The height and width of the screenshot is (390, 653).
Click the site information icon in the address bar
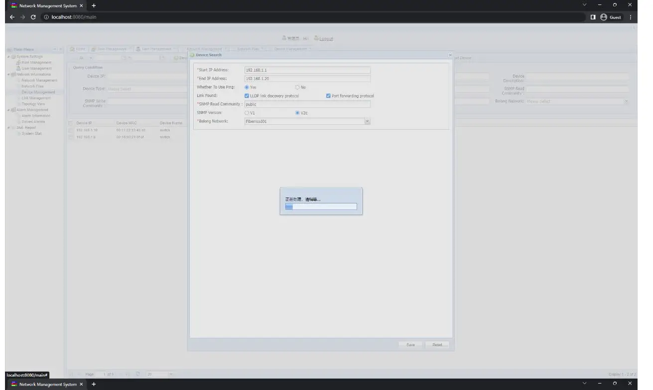pos(46,17)
